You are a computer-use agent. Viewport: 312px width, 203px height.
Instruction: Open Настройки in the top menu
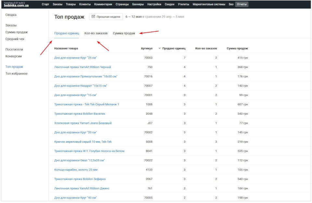click(154, 4)
